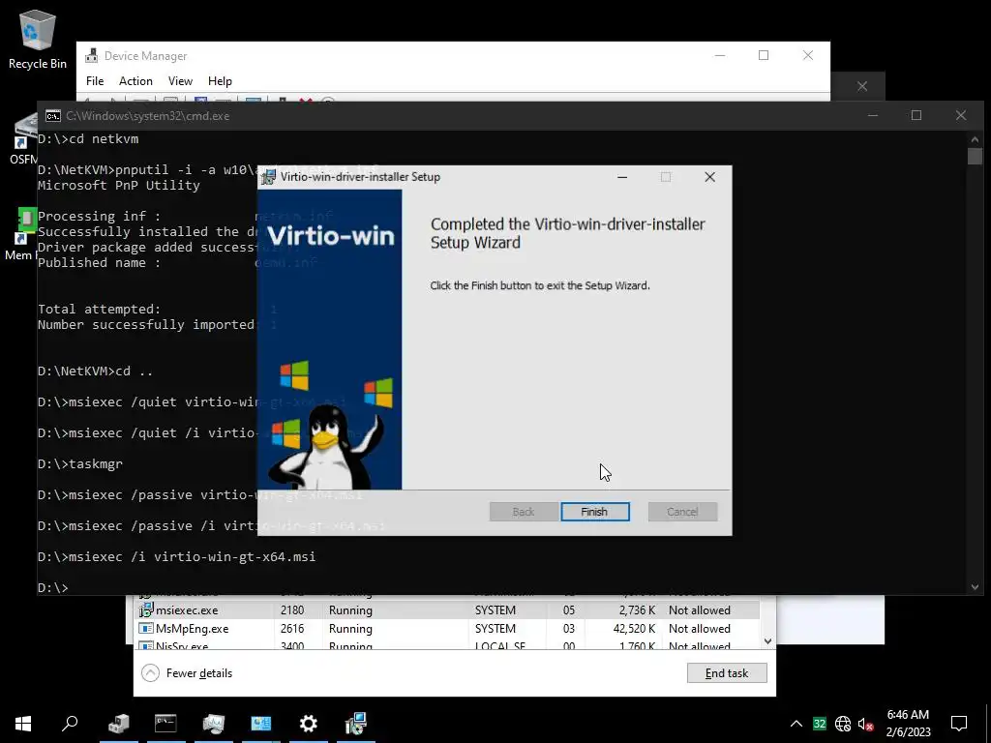Click the MsMpEng.exe process icon
The width and height of the screenshot is (991, 743).
[x=146, y=629]
